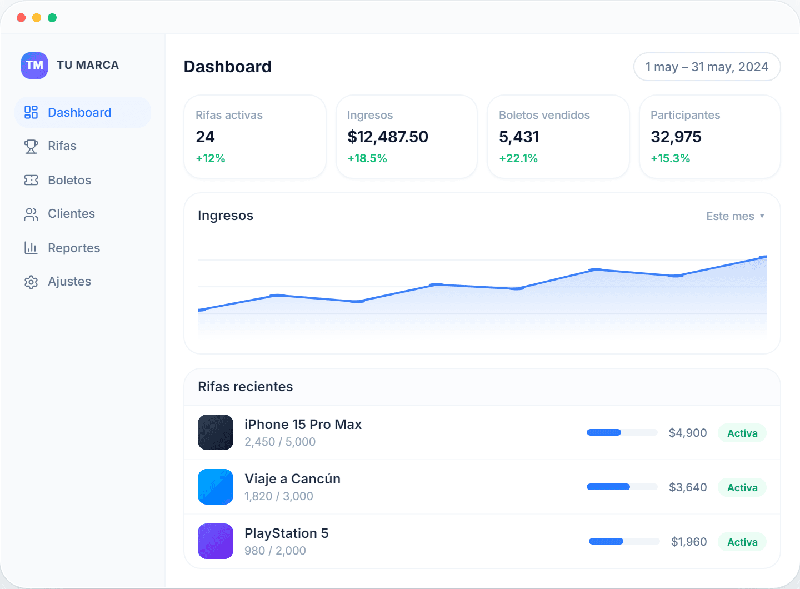The width and height of the screenshot is (800, 589).
Task: Open Ajustes settings page
Action: point(83,282)
